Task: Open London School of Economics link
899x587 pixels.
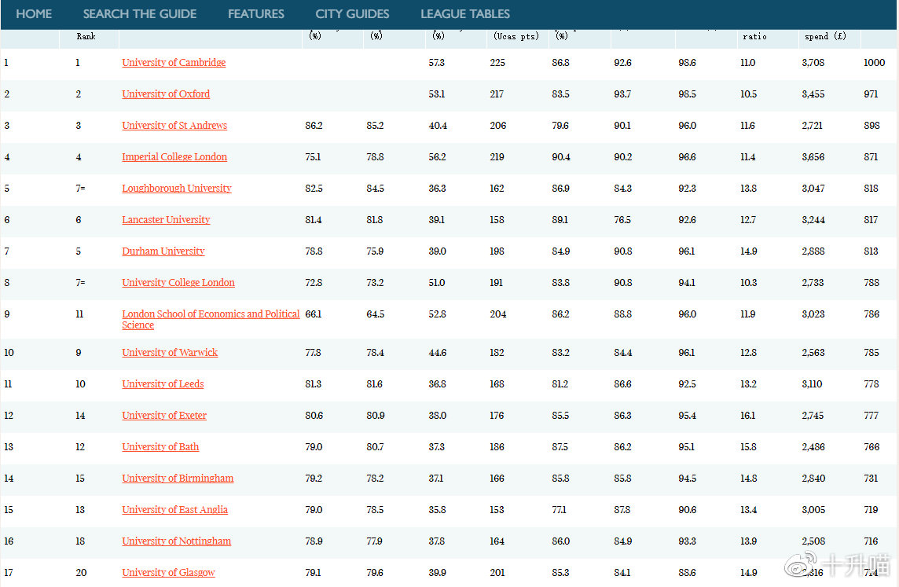Action: click(211, 319)
